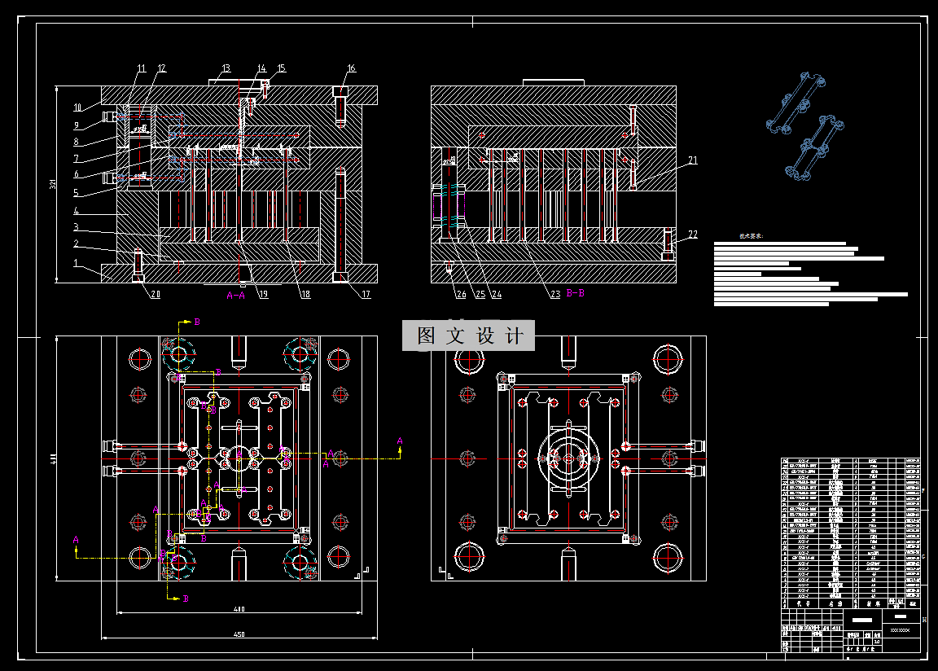Viewport: 938px width, 671px height.
Task: Pick part label number 5
Action: click(76, 192)
